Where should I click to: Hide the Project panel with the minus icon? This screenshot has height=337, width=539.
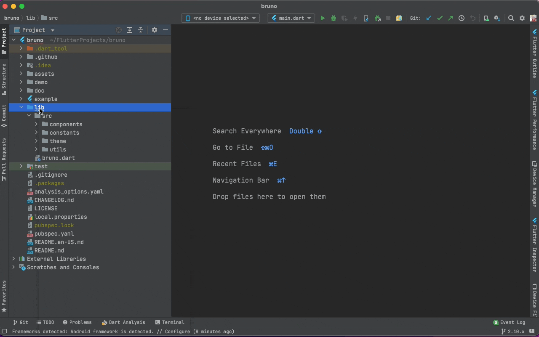165,30
